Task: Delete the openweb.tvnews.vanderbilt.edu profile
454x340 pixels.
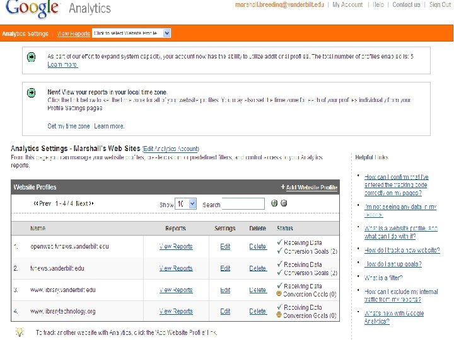Action: (x=258, y=246)
